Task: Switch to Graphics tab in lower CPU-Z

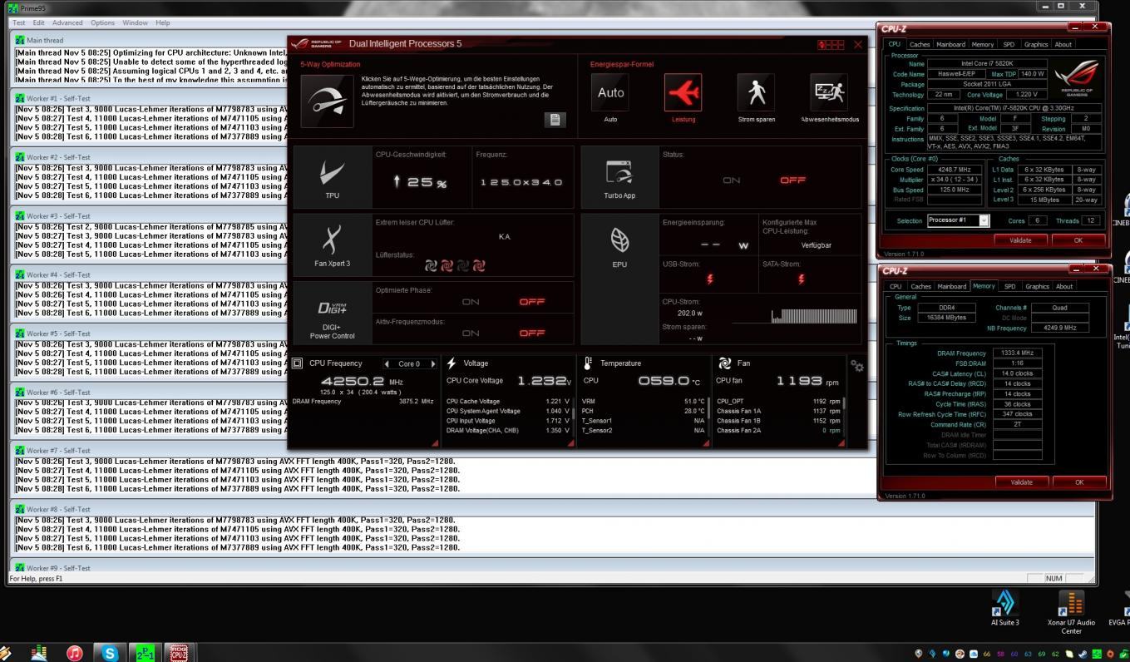Action: pos(1037,286)
